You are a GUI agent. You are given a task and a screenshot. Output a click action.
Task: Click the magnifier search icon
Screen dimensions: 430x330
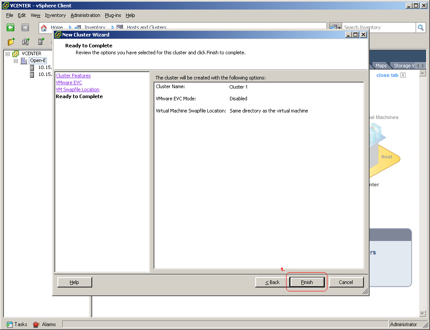(x=421, y=27)
